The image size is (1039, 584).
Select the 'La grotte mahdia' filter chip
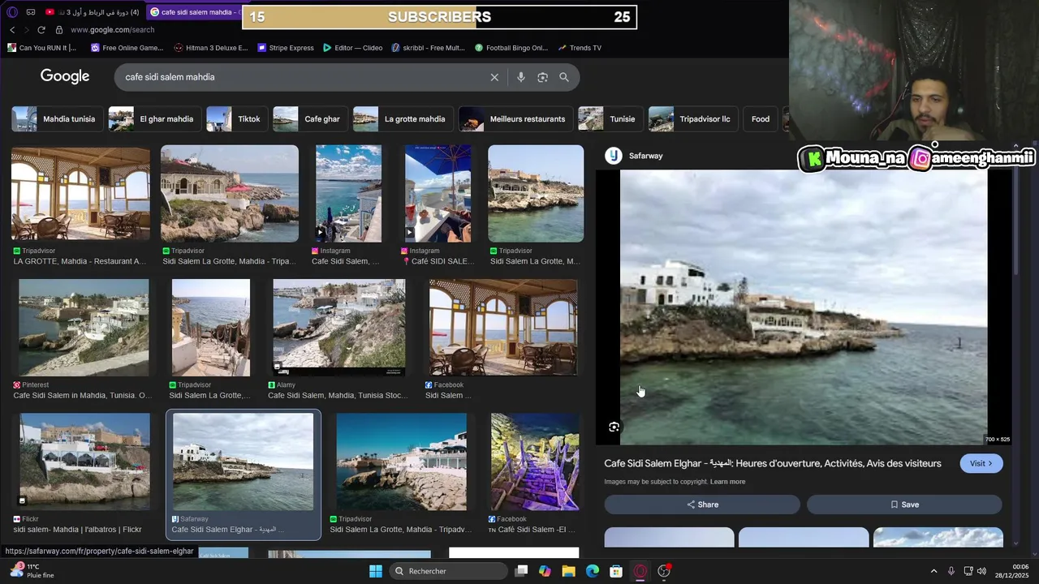[402, 119]
